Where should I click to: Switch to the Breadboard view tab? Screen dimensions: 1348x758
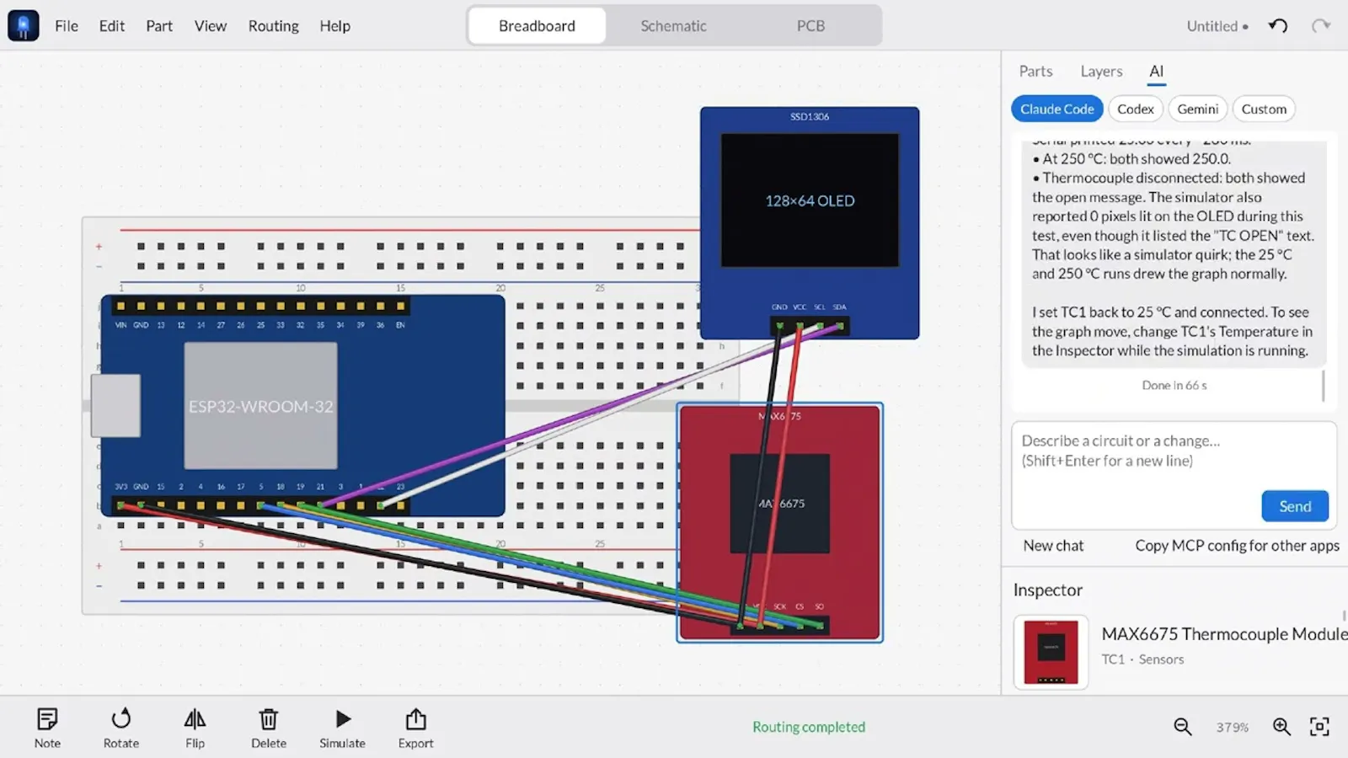pyautogui.click(x=537, y=25)
